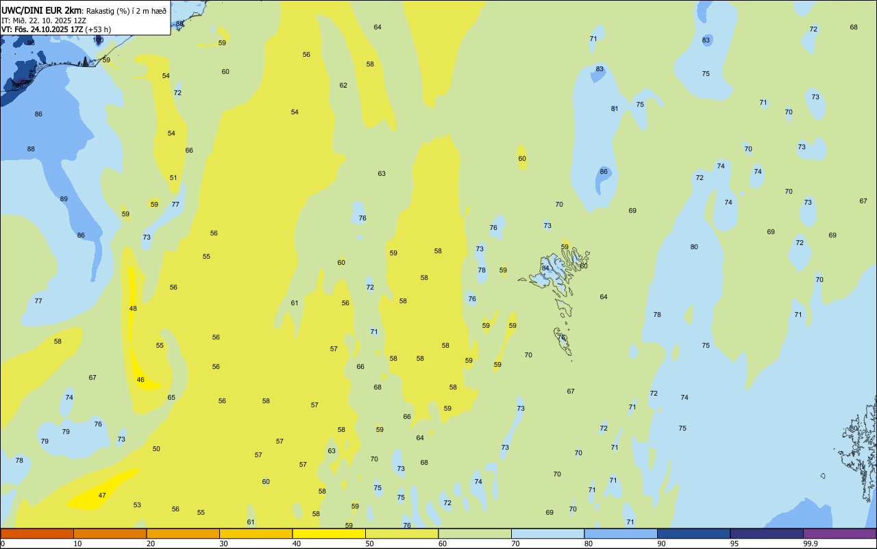The width and height of the screenshot is (877, 549).
Task: Select the humidity value 53 near the bottom left
Action: (137, 505)
